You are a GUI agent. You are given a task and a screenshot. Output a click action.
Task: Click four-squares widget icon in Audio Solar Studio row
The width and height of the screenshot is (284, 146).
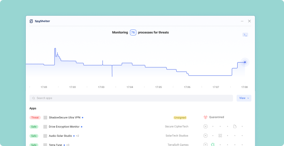pos(220,136)
